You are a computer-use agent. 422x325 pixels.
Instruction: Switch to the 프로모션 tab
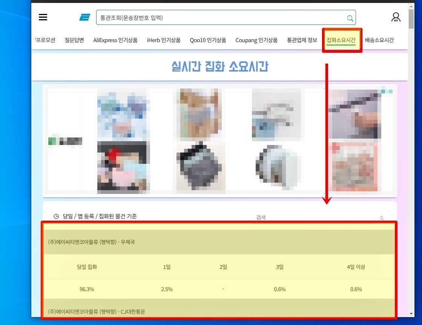click(x=45, y=40)
